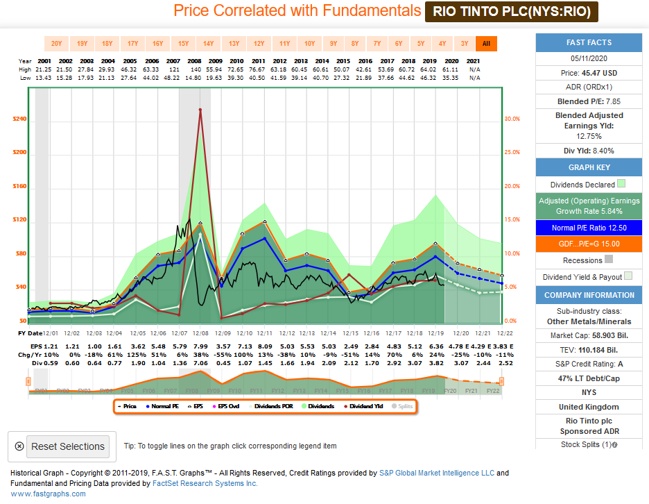Click the Div Yld: 8.40% fact
The height and width of the screenshot is (504, 649).
click(589, 151)
